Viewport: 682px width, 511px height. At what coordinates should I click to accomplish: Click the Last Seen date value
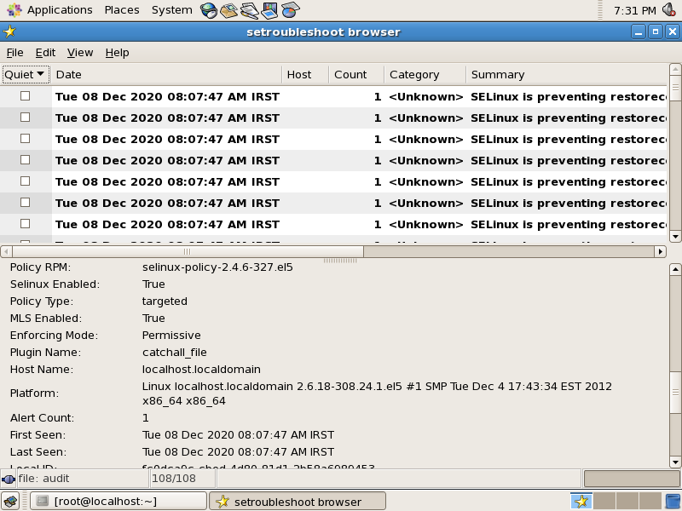coord(239,452)
